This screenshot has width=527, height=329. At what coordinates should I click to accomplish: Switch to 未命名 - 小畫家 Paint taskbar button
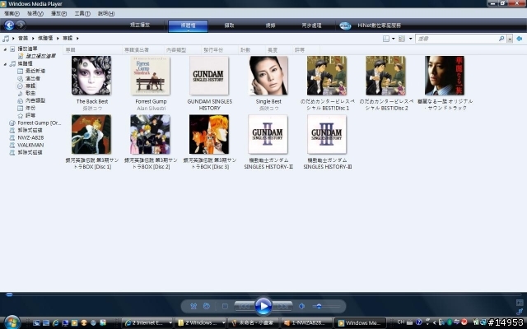pos(253,322)
